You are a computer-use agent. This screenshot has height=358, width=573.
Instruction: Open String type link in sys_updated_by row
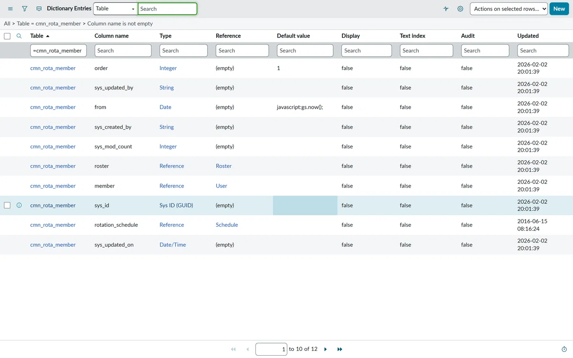coord(167,88)
